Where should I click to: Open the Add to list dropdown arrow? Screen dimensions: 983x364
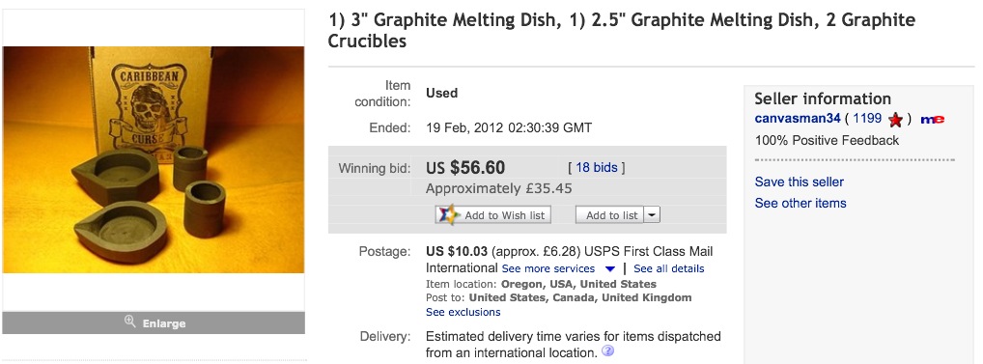coord(652,215)
